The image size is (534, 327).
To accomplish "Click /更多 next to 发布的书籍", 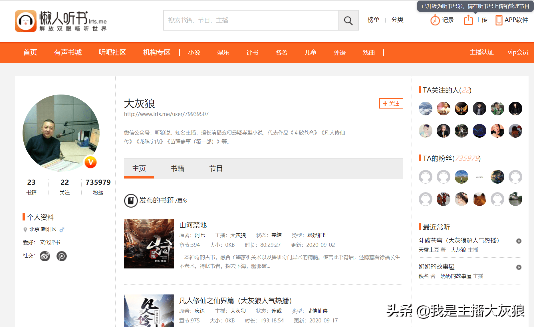I will pyautogui.click(x=182, y=201).
